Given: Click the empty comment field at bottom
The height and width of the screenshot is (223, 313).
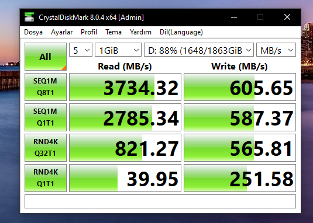Looking at the screenshot, I should 160,201.
